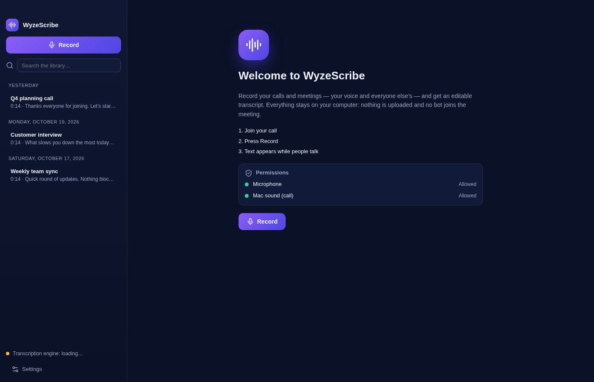Open the Q4 planning call recording
The width and height of the screenshot is (594, 382).
(63, 102)
